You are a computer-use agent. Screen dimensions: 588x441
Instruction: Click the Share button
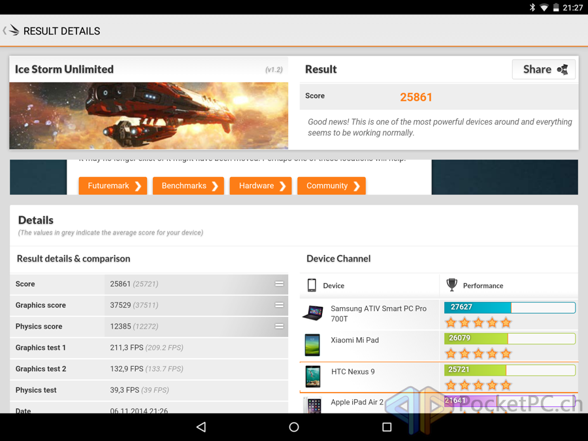[x=544, y=69]
